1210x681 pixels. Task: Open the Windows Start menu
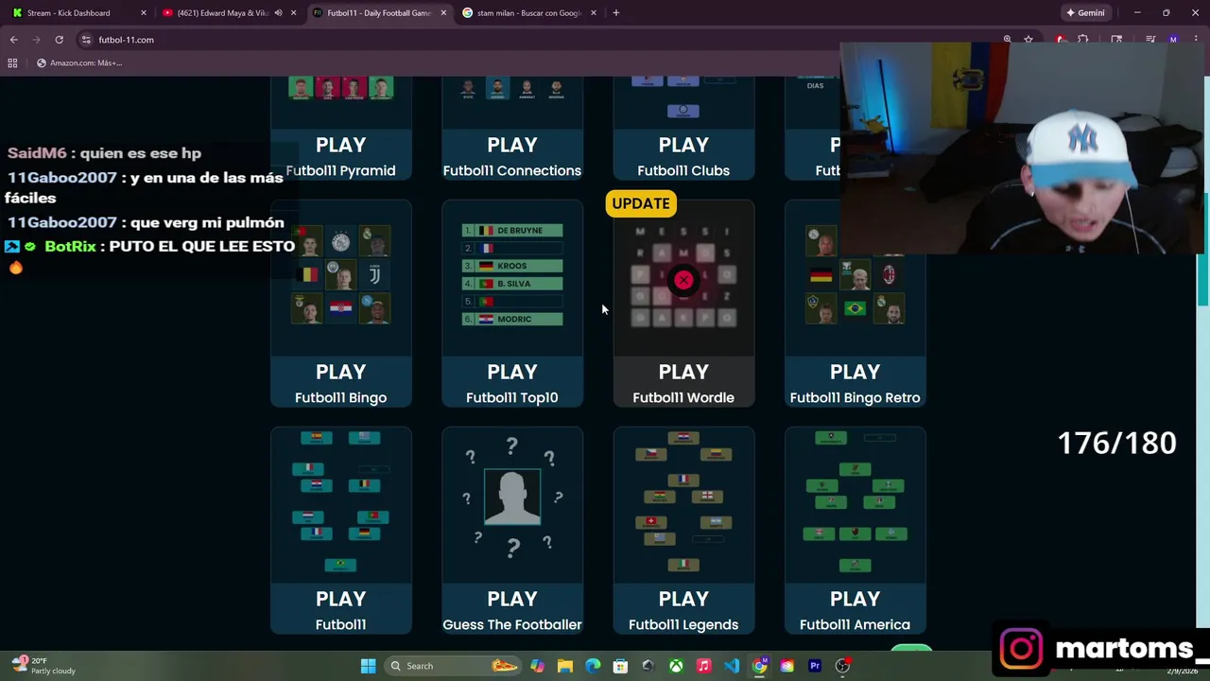(x=368, y=666)
